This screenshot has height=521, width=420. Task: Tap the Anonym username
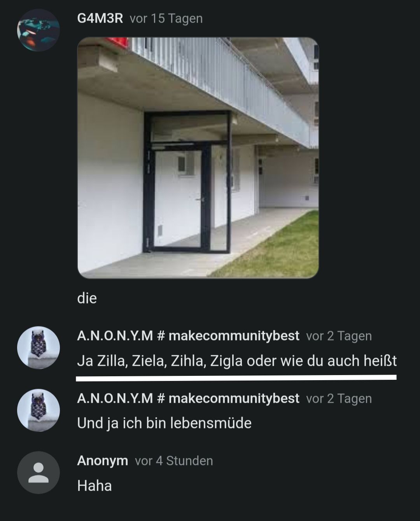pyautogui.click(x=103, y=461)
